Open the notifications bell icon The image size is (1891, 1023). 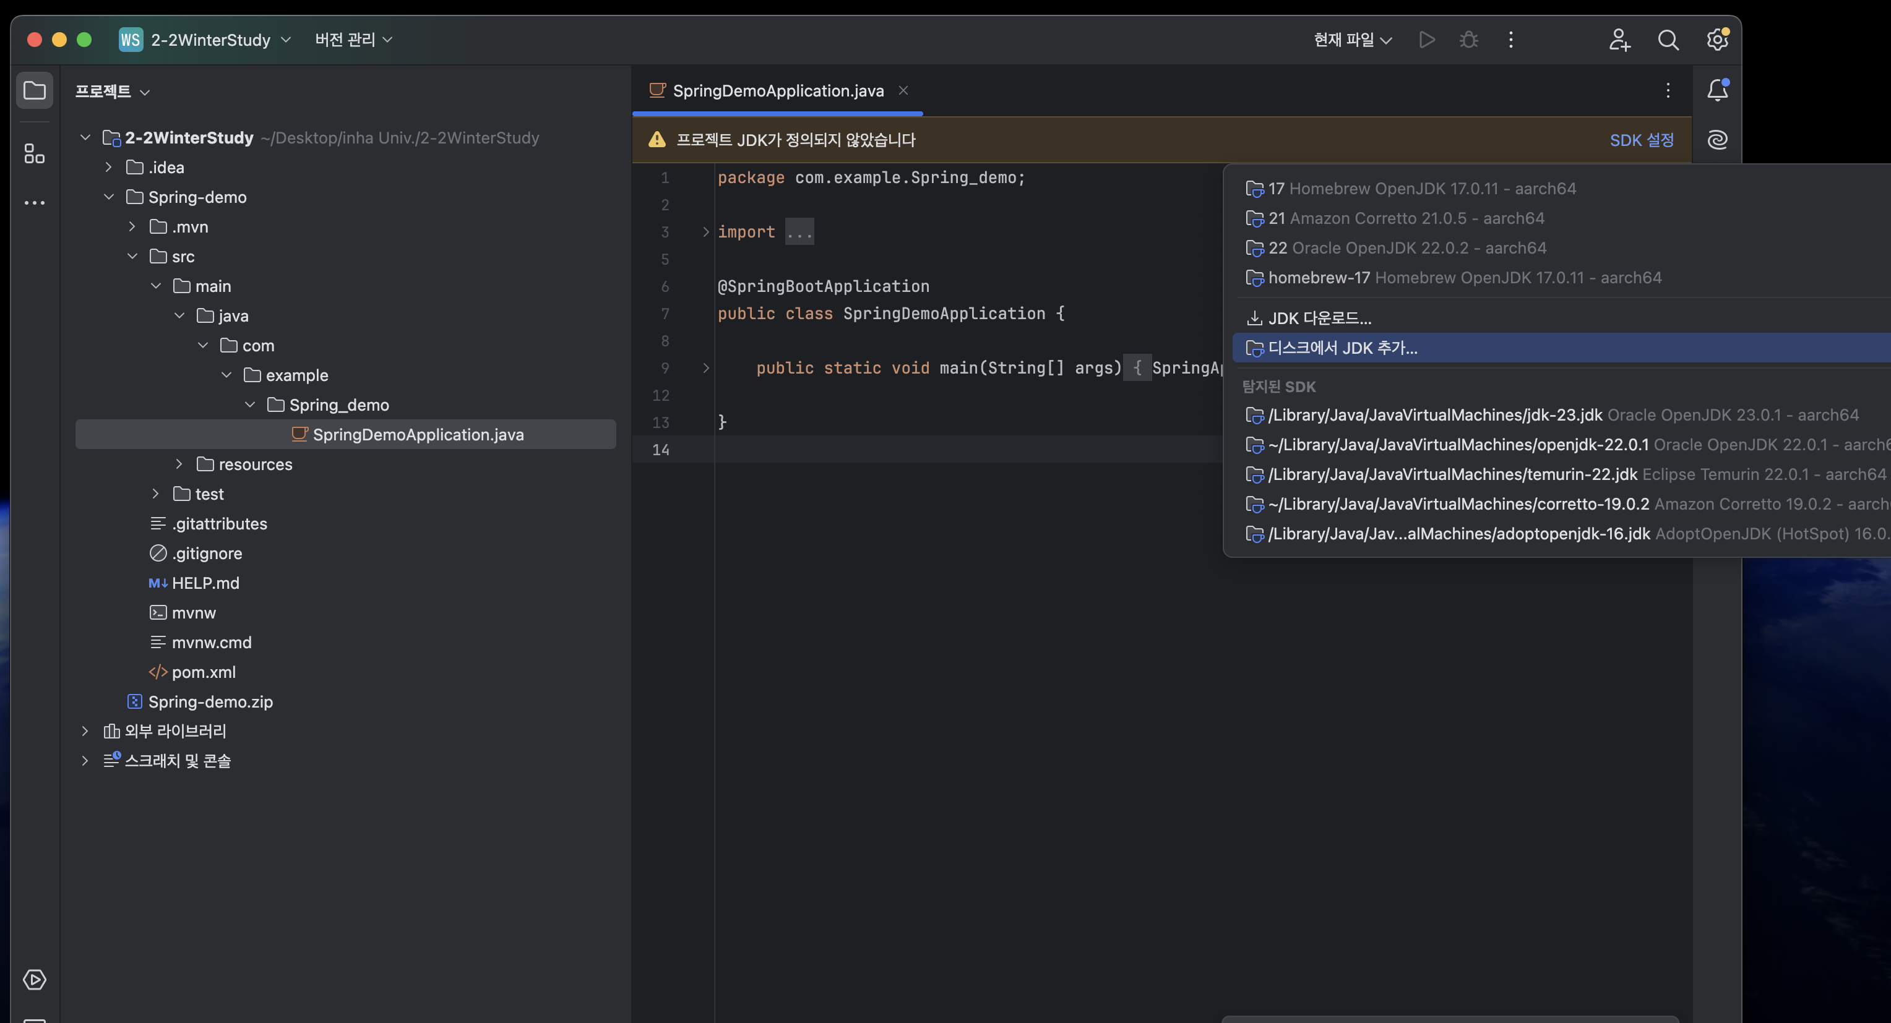pyautogui.click(x=1717, y=90)
